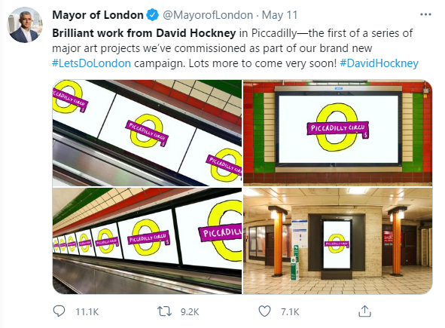Click the reply speech bubble icon

point(59,311)
